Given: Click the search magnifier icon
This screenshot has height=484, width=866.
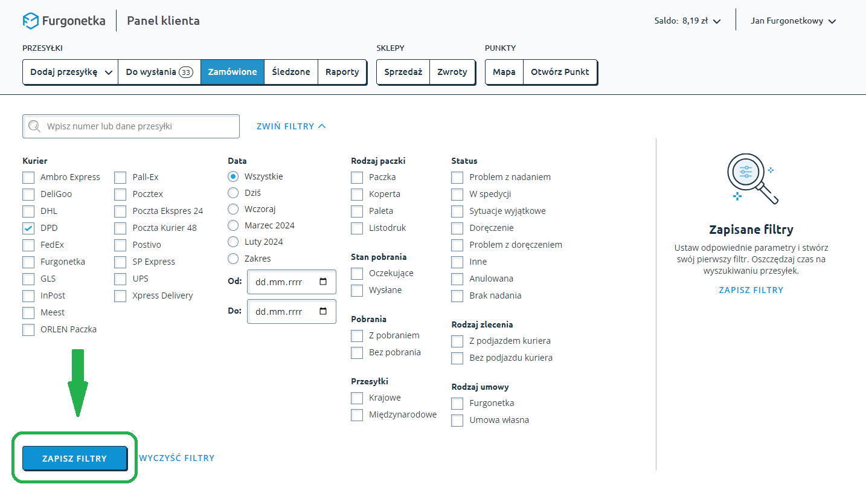Looking at the screenshot, I should (34, 126).
